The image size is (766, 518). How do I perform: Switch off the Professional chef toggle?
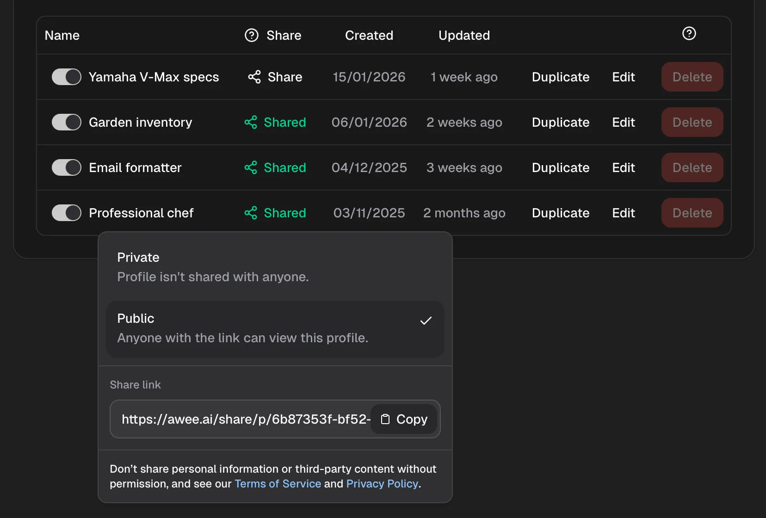click(x=66, y=213)
